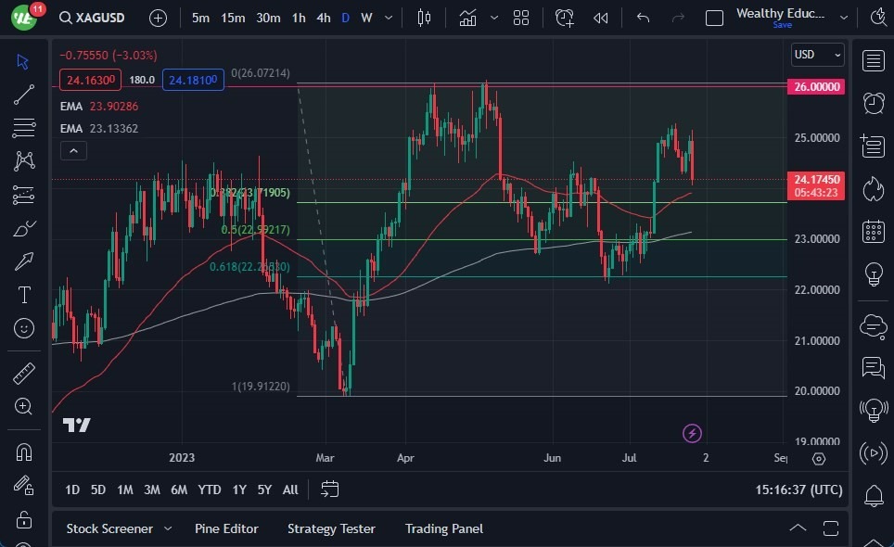This screenshot has width=894, height=547.
Task: Open the Calendar panel on right sidebar
Action: [873, 231]
